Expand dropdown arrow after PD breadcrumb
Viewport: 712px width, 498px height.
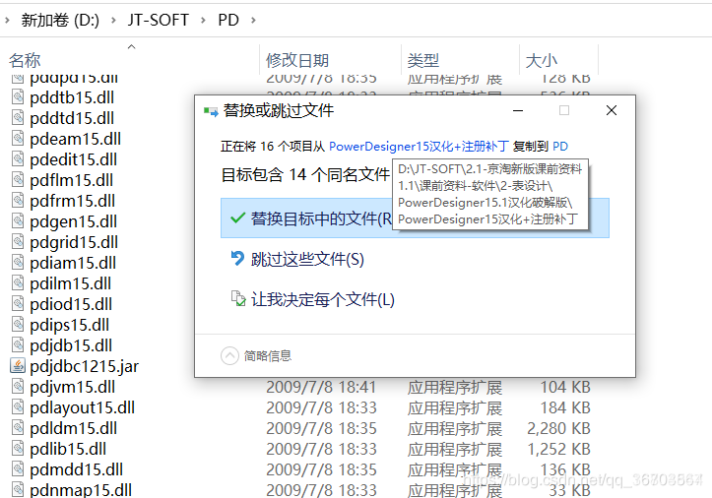click(253, 20)
